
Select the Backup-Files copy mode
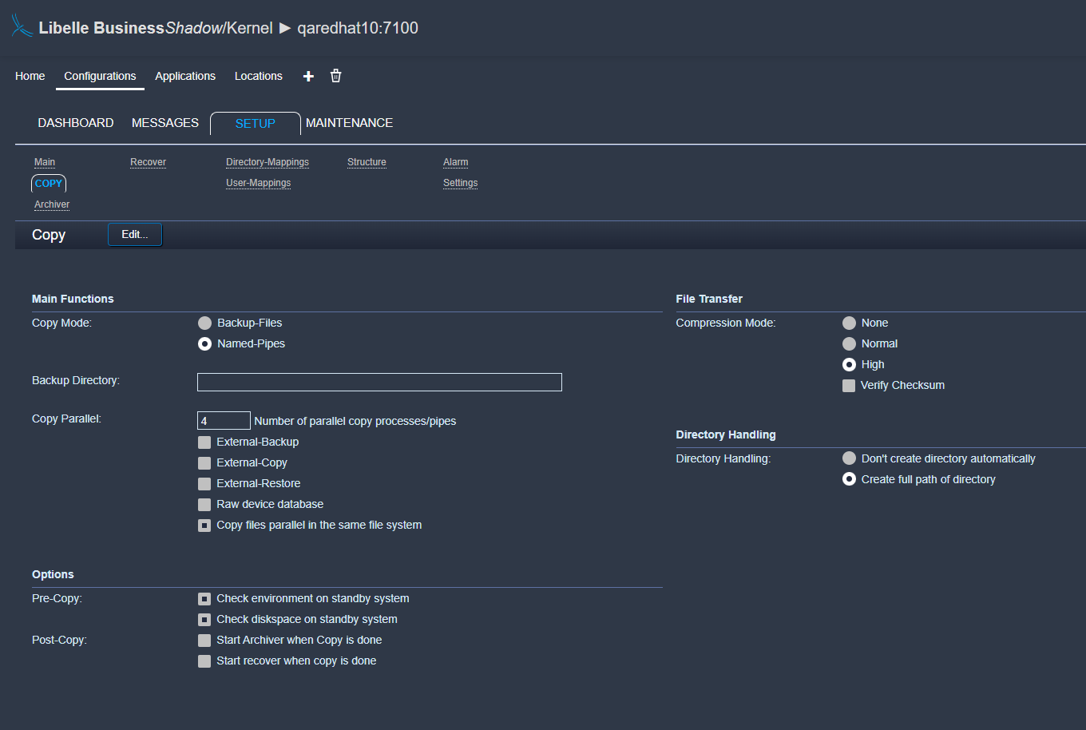tap(205, 323)
